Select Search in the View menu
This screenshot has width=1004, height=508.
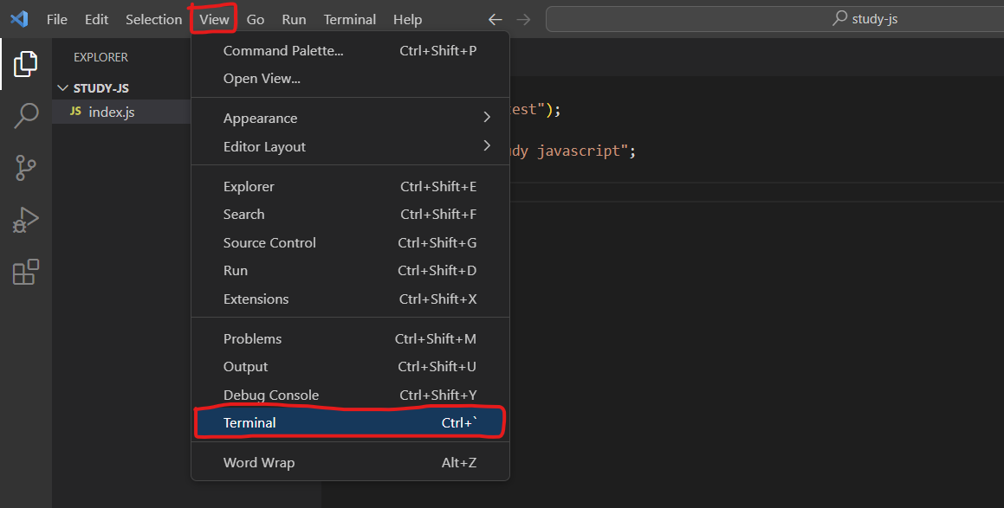click(x=350, y=215)
